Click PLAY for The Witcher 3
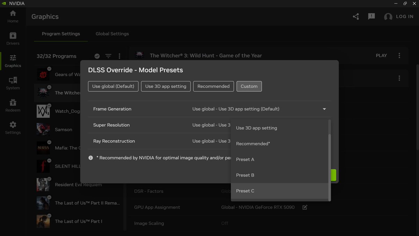The image size is (419, 236). point(381,56)
